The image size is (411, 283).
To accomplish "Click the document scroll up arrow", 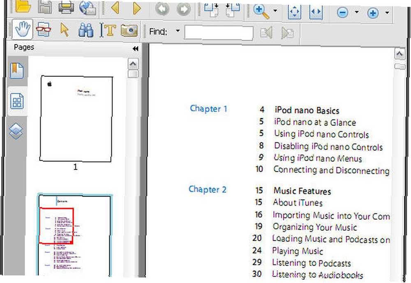I will tap(399, 54).
